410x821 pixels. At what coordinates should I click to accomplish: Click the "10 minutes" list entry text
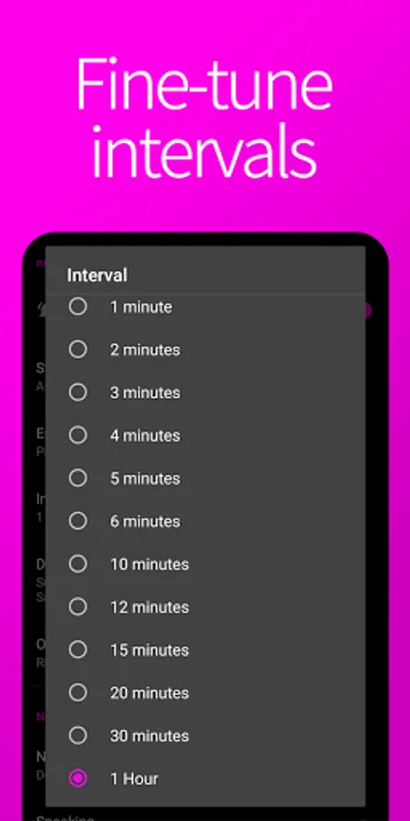point(149,564)
